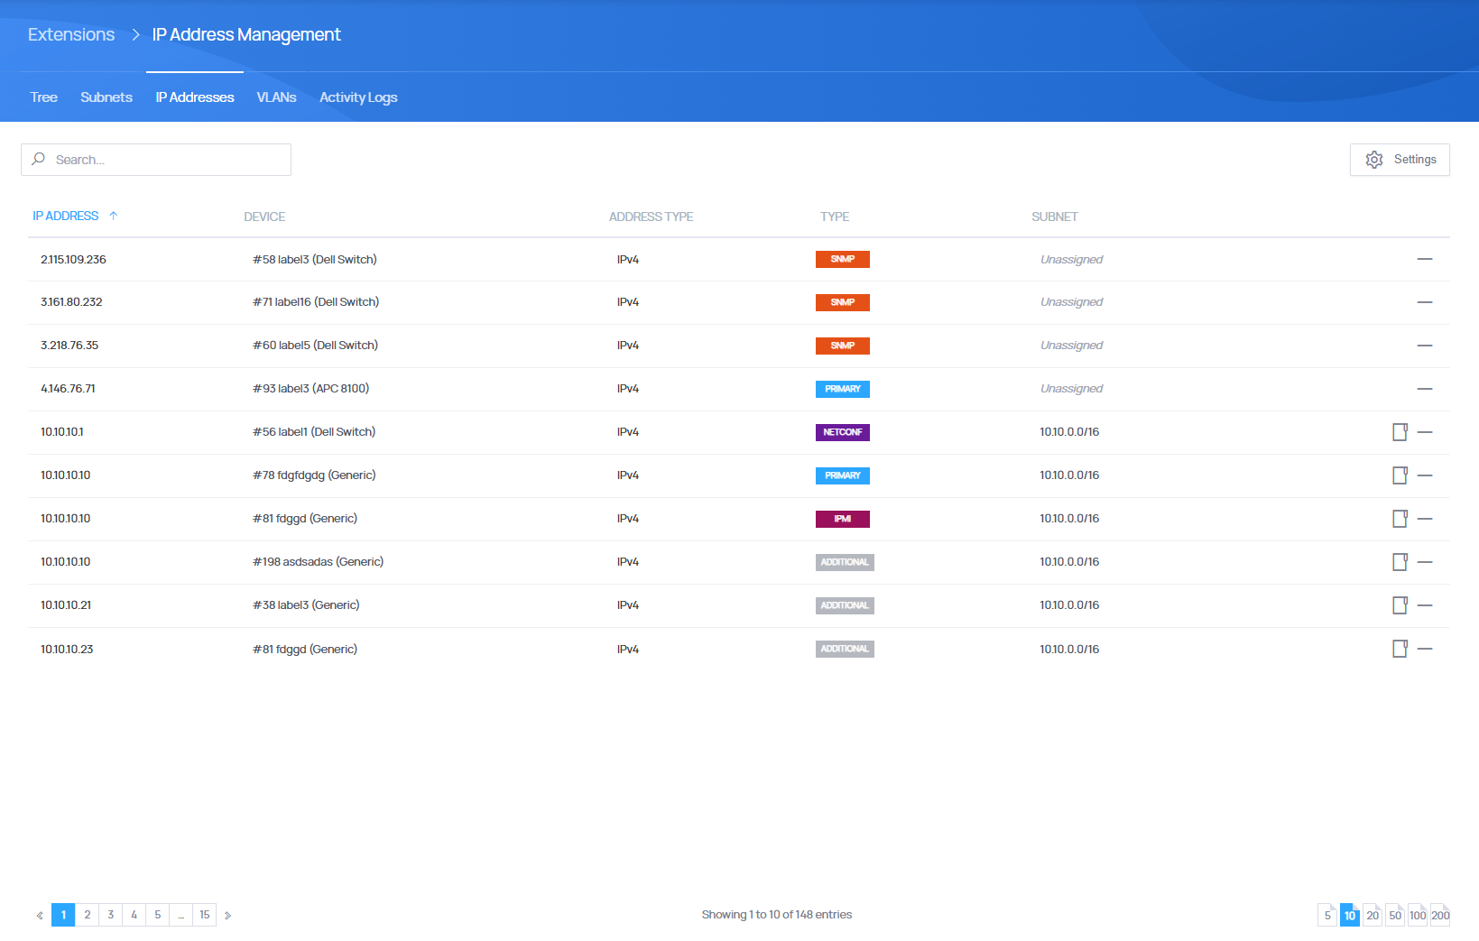This screenshot has height=941, width=1479.
Task: Sort by the DEVICE column header
Action: 264,217
